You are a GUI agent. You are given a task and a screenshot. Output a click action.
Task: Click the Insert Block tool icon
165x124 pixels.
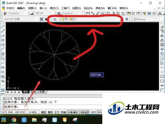(3, 76)
